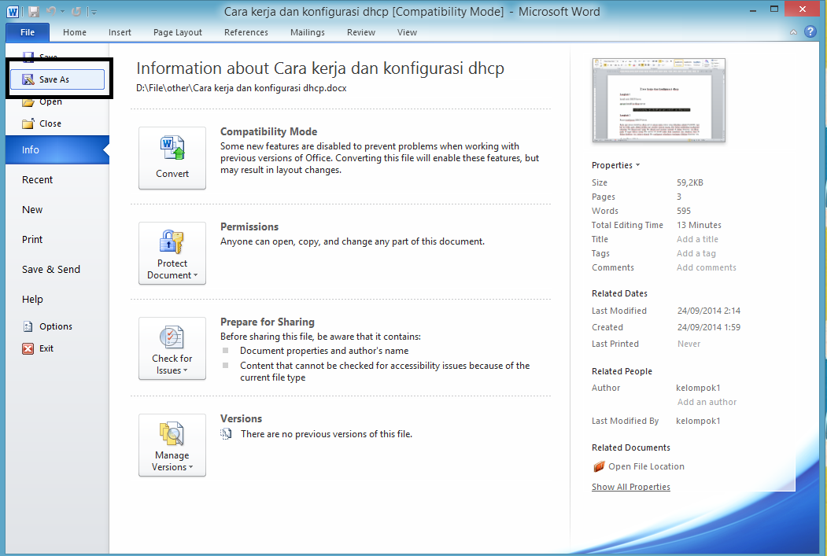Switch to the Mailings tab

[308, 32]
